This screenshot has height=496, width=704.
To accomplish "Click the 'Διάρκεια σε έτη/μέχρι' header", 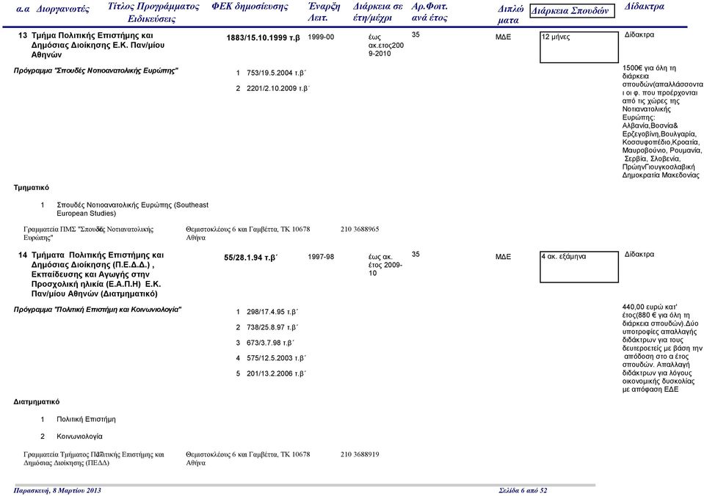I will [x=377, y=12].
